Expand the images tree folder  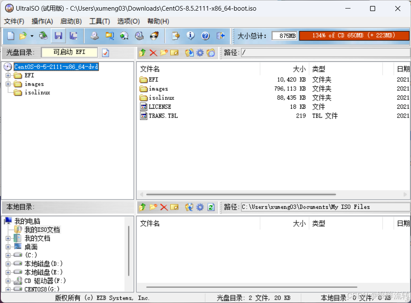(x=8, y=84)
